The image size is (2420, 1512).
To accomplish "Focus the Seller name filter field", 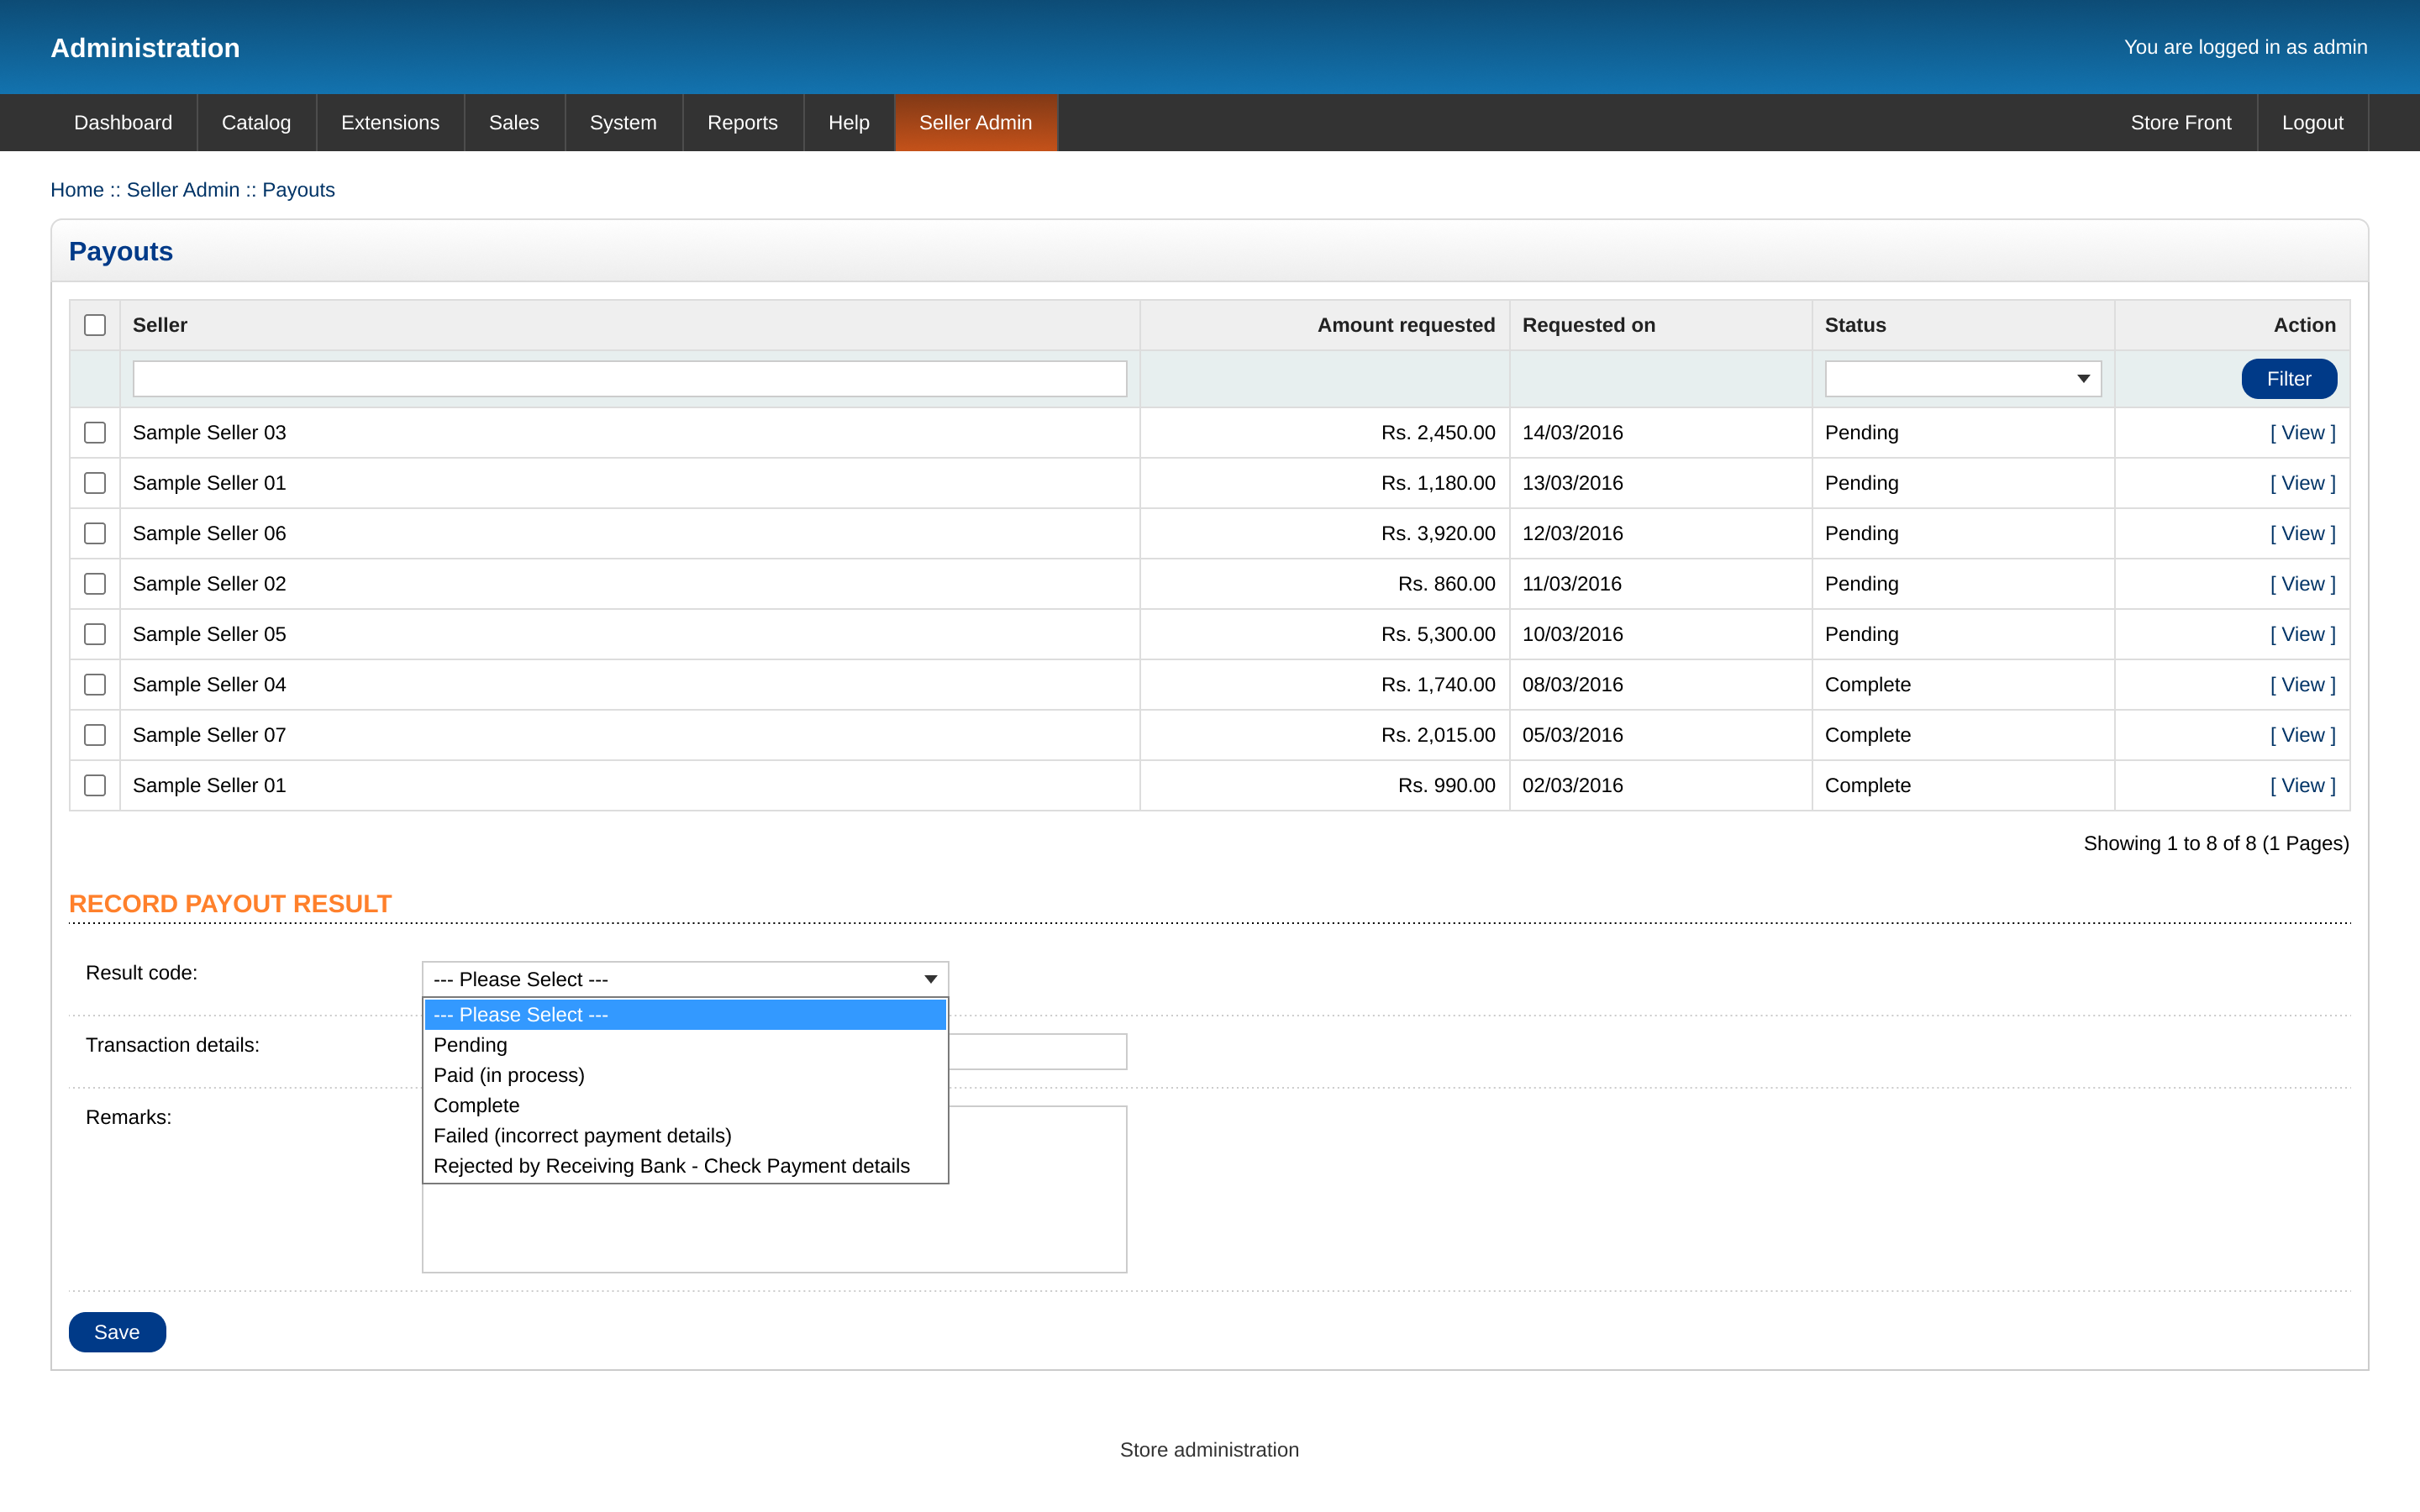I will click(x=630, y=379).
